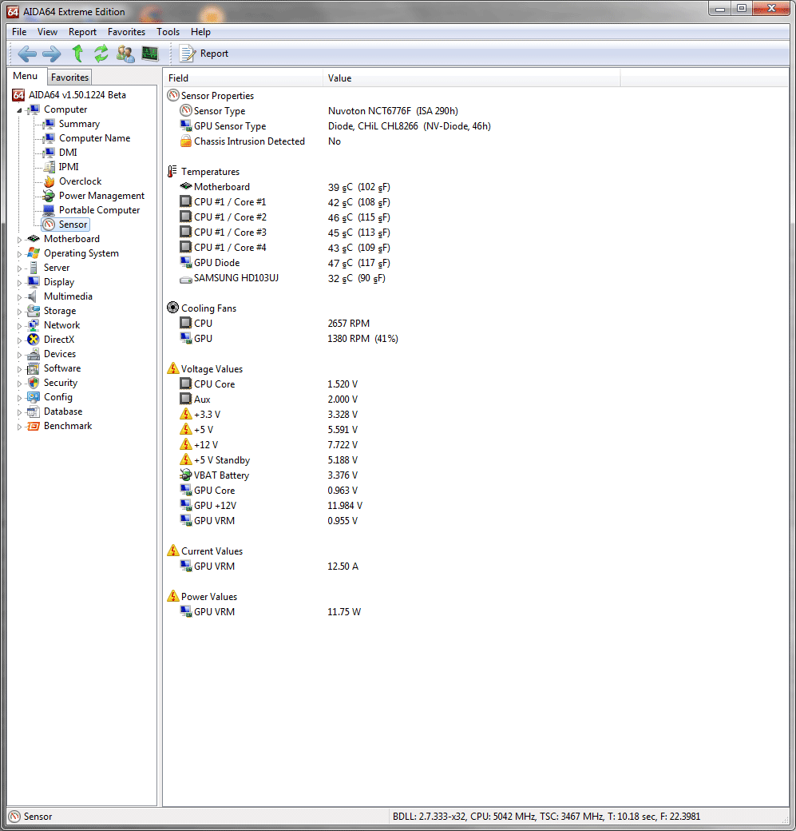Click the Temperatures thermometer icon
The width and height of the screenshot is (796, 831).
(172, 172)
